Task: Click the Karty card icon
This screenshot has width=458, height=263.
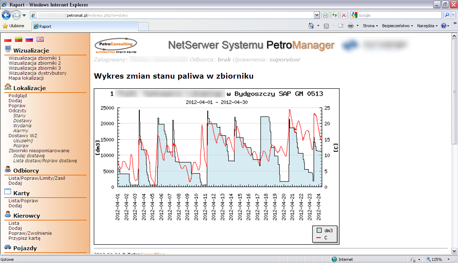Action: (x=8, y=192)
